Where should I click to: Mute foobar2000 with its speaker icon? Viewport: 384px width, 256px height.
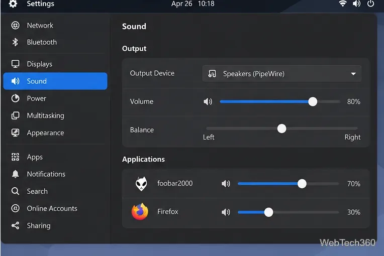(x=226, y=184)
